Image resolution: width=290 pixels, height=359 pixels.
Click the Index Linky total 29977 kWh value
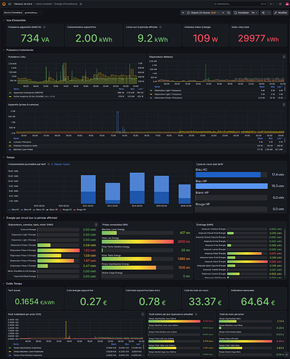point(258,38)
